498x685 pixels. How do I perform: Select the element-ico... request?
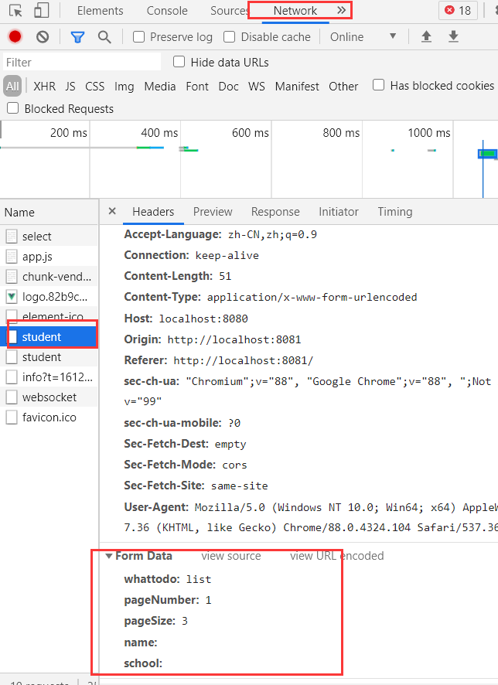(49, 316)
